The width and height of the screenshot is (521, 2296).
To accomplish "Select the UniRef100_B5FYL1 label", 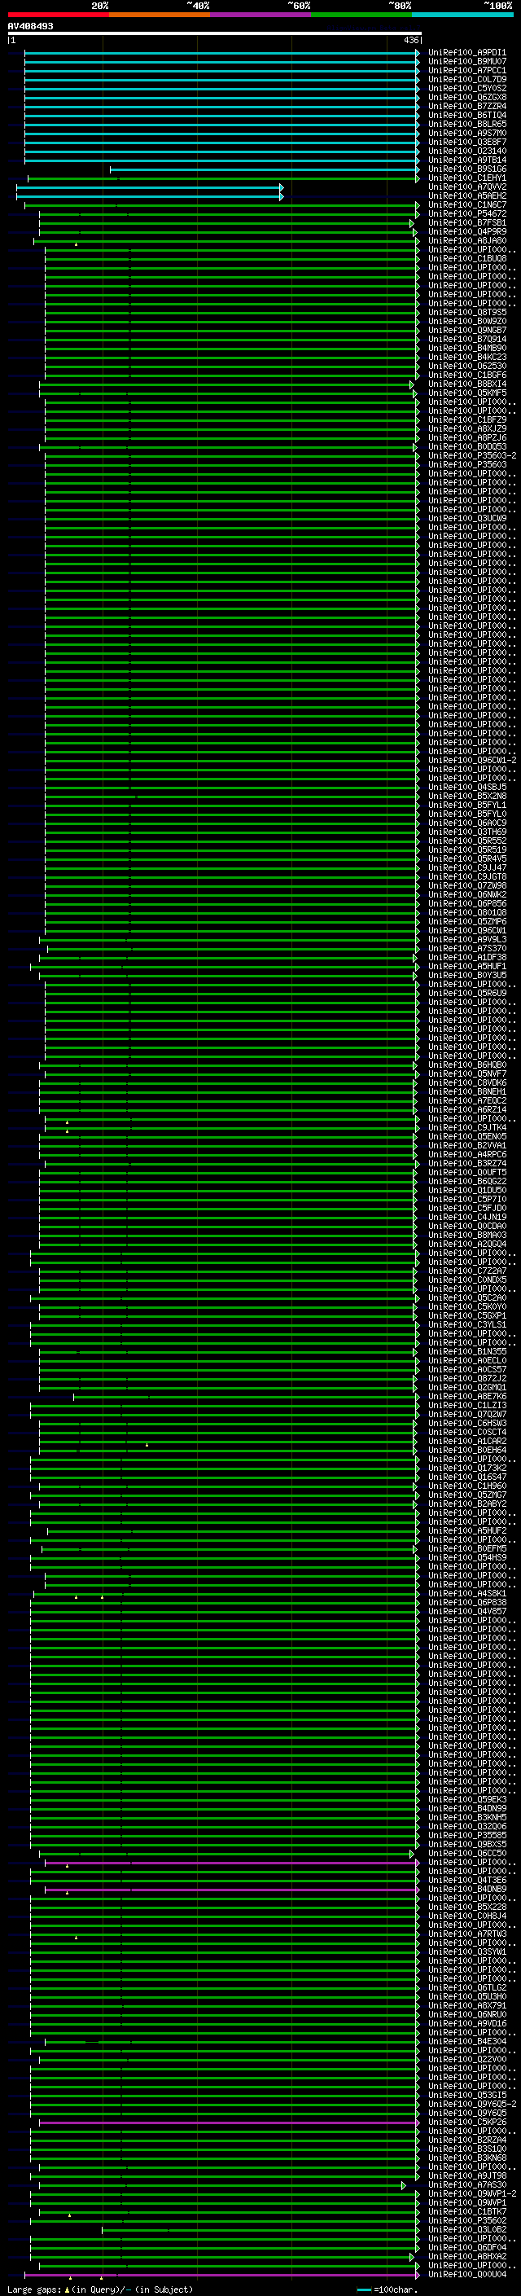I will coord(466,805).
